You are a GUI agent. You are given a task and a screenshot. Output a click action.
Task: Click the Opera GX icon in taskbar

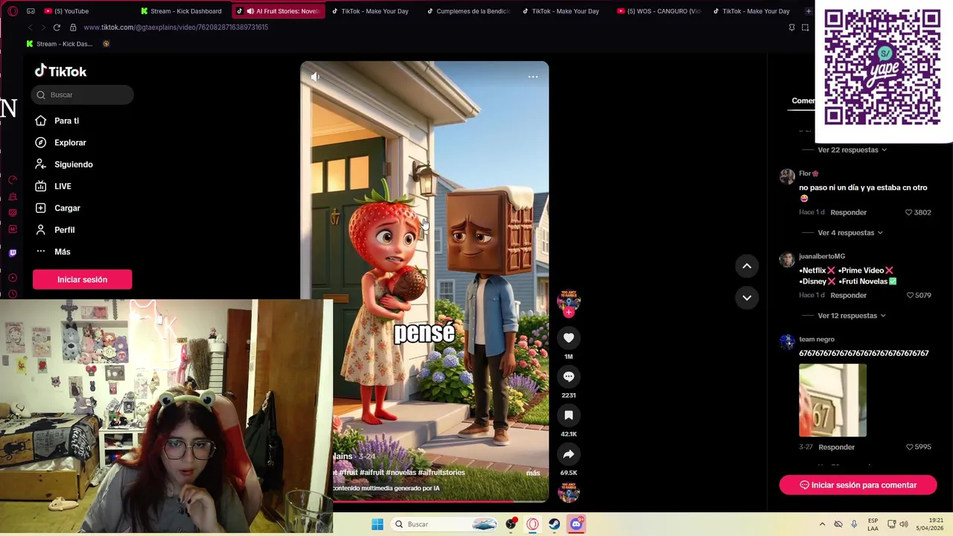pyautogui.click(x=532, y=524)
